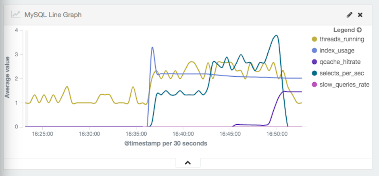Remove the MySQL Line Graph panel

point(360,15)
